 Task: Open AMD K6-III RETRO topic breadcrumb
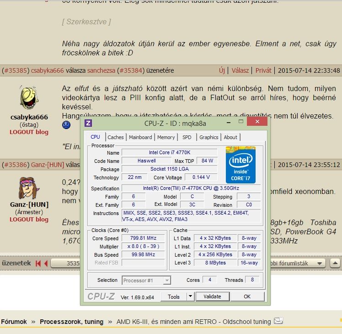click(x=193, y=322)
